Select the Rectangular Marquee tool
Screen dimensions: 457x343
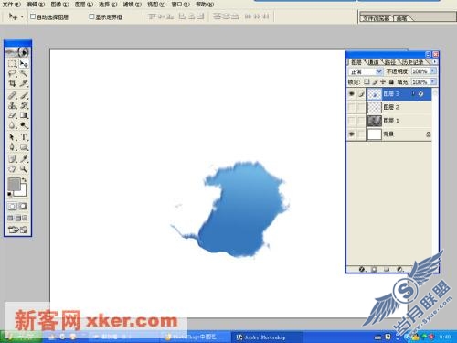pyautogui.click(x=12, y=64)
